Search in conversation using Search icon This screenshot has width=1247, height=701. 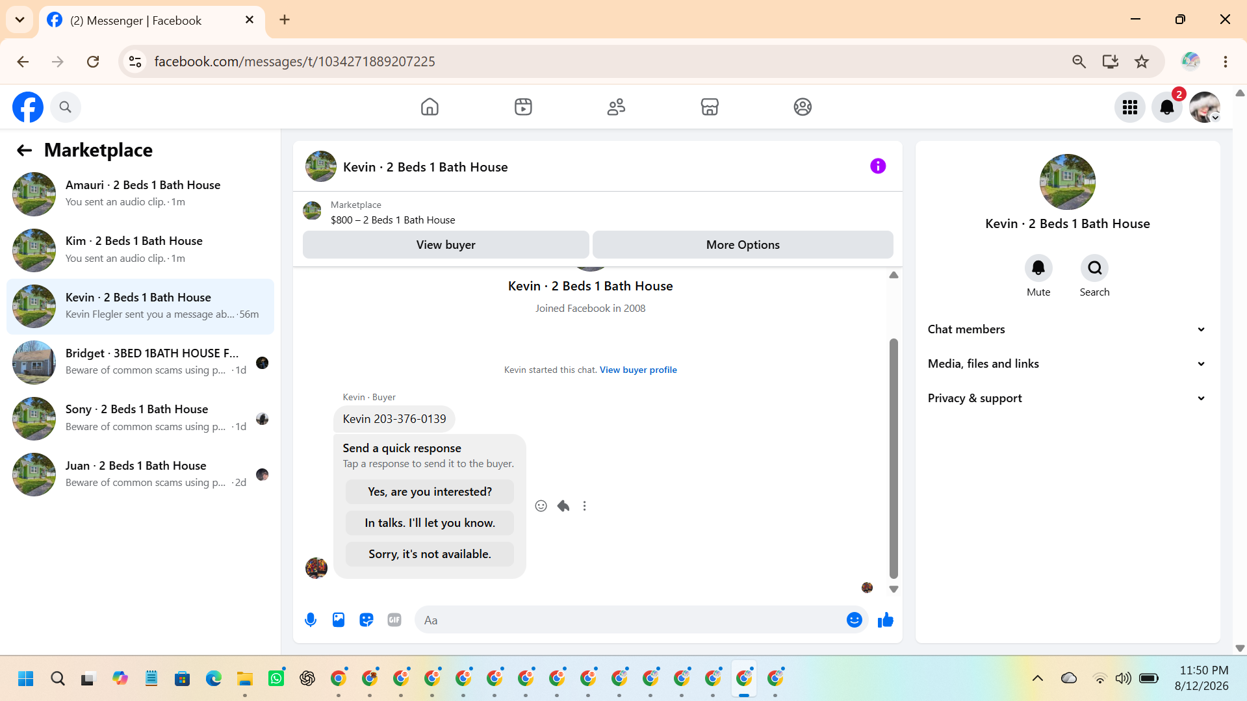point(1095,268)
